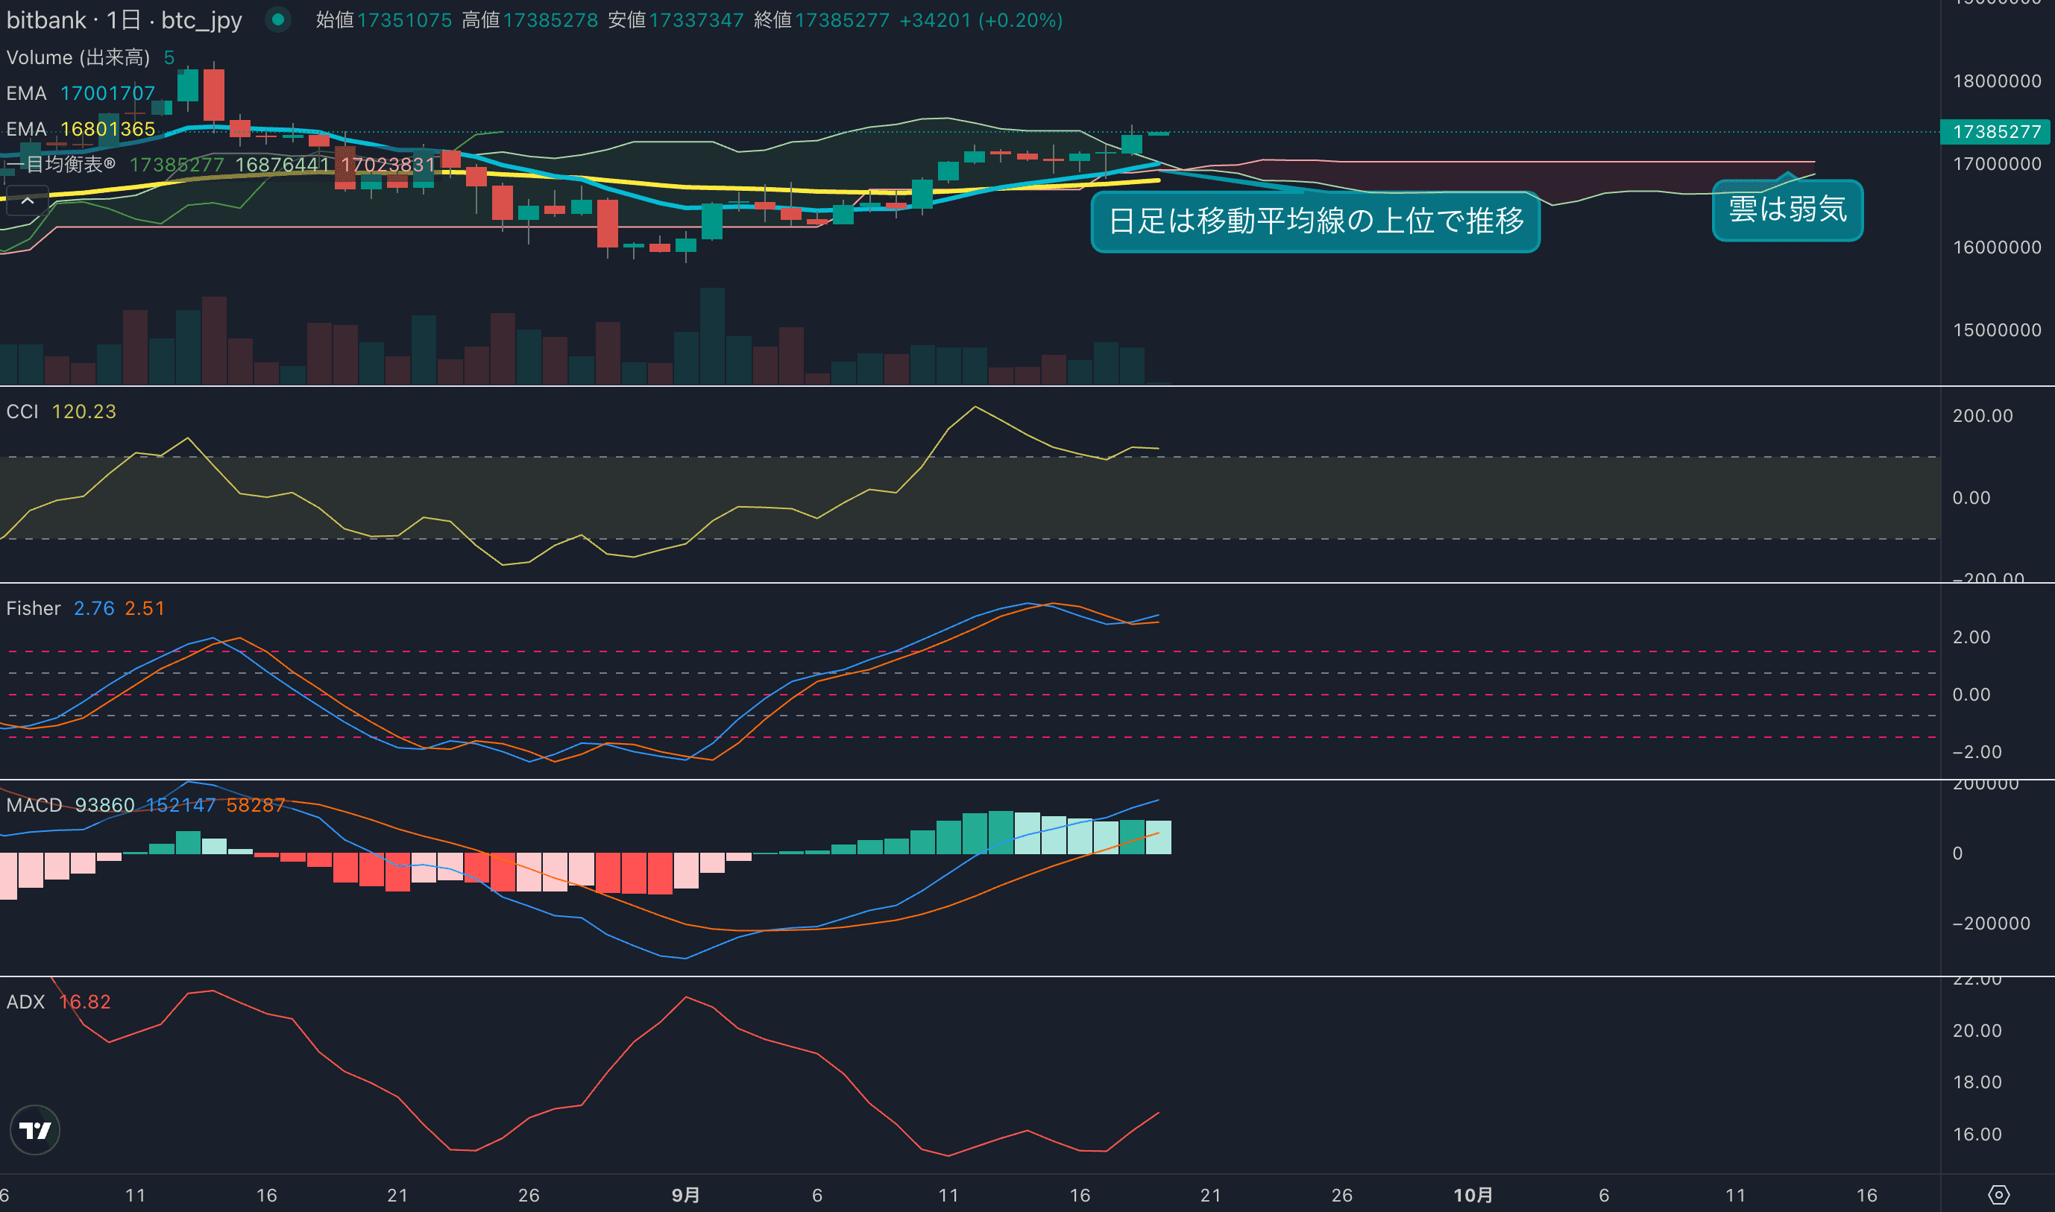The image size is (2055, 1212).
Task: Click the 17385277 current price label
Action: [x=1995, y=131]
